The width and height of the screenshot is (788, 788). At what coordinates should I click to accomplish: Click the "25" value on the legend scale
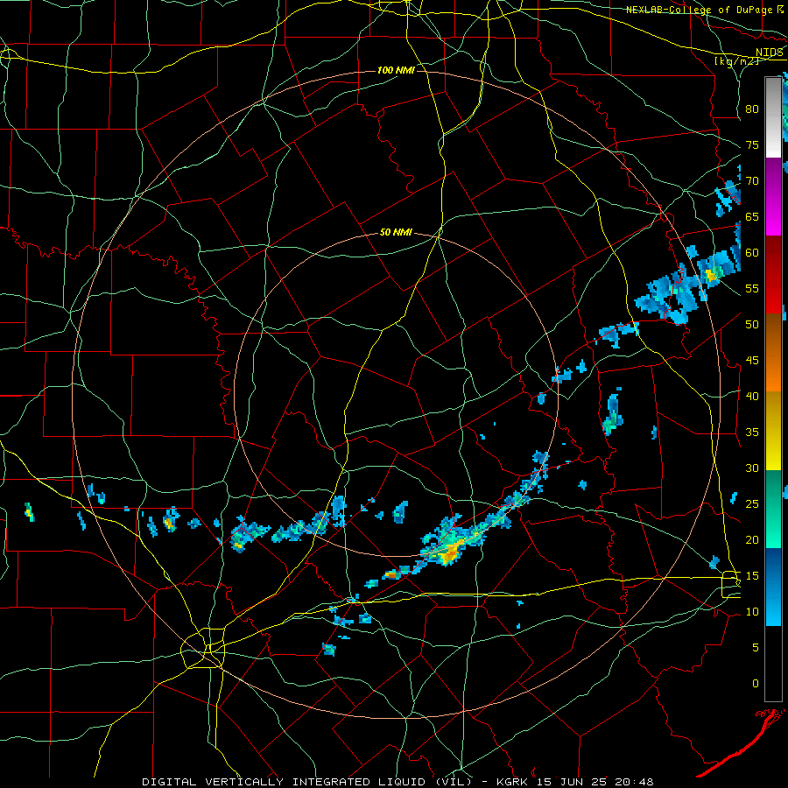click(752, 504)
